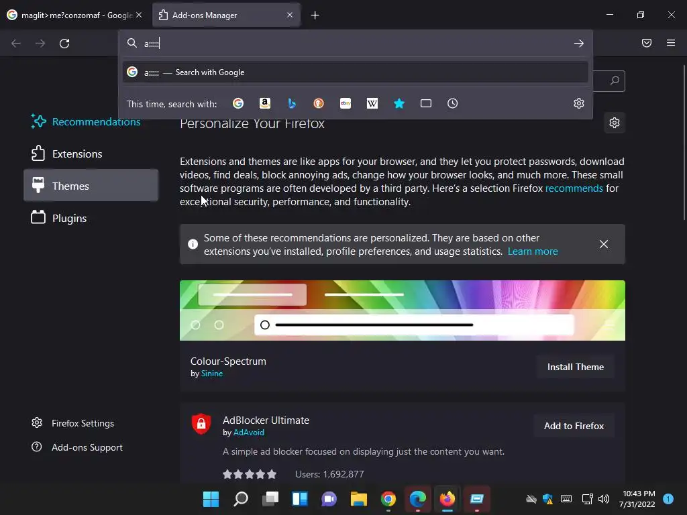Open Teams Chat on the taskbar
The height and width of the screenshot is (515, 687).
tap(329, 499)
